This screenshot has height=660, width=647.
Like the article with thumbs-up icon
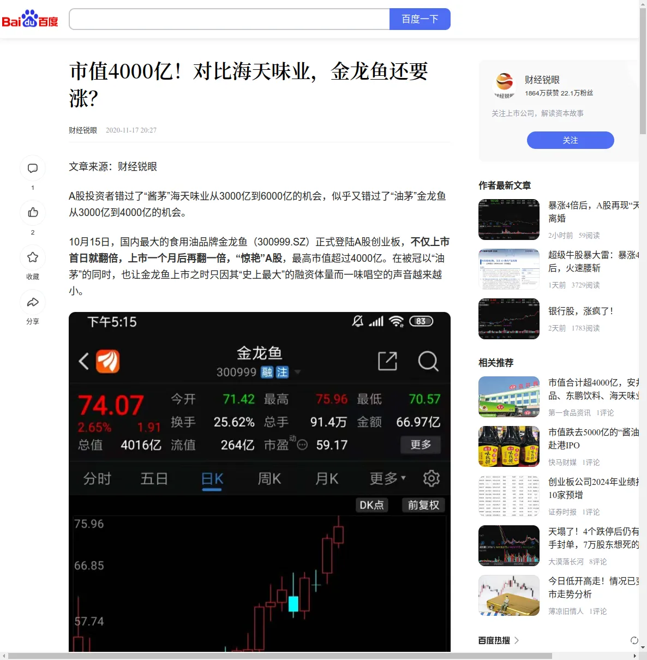33,213
